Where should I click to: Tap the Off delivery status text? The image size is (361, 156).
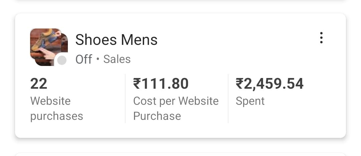click(x=84, y=59)
